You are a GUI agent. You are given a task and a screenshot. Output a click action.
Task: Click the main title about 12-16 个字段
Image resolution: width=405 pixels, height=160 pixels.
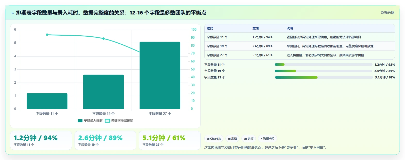pos(111,13)
